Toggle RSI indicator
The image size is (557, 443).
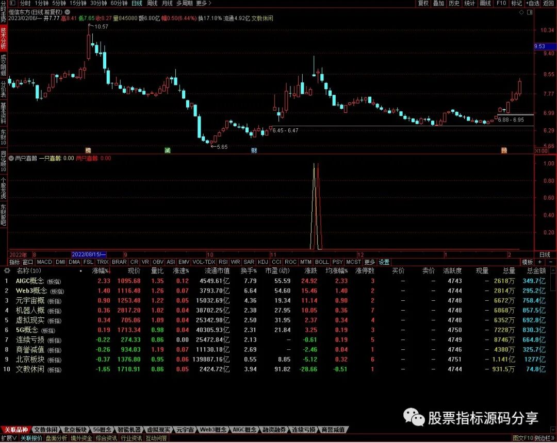(223, 262)
